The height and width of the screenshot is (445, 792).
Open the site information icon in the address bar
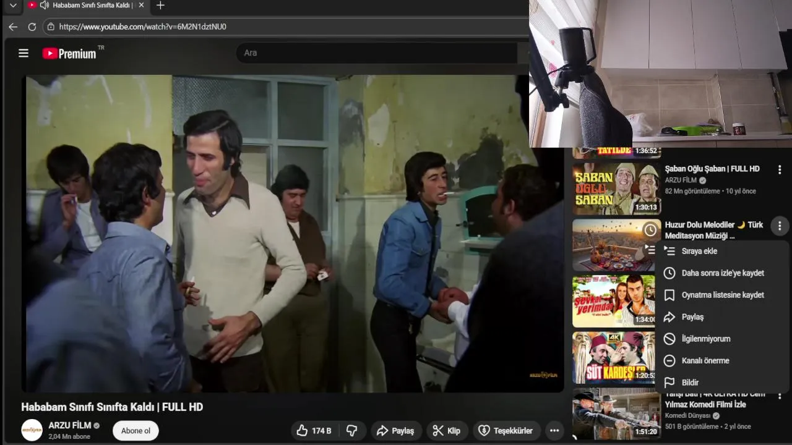pyautogui.click(x=51, y=27)
